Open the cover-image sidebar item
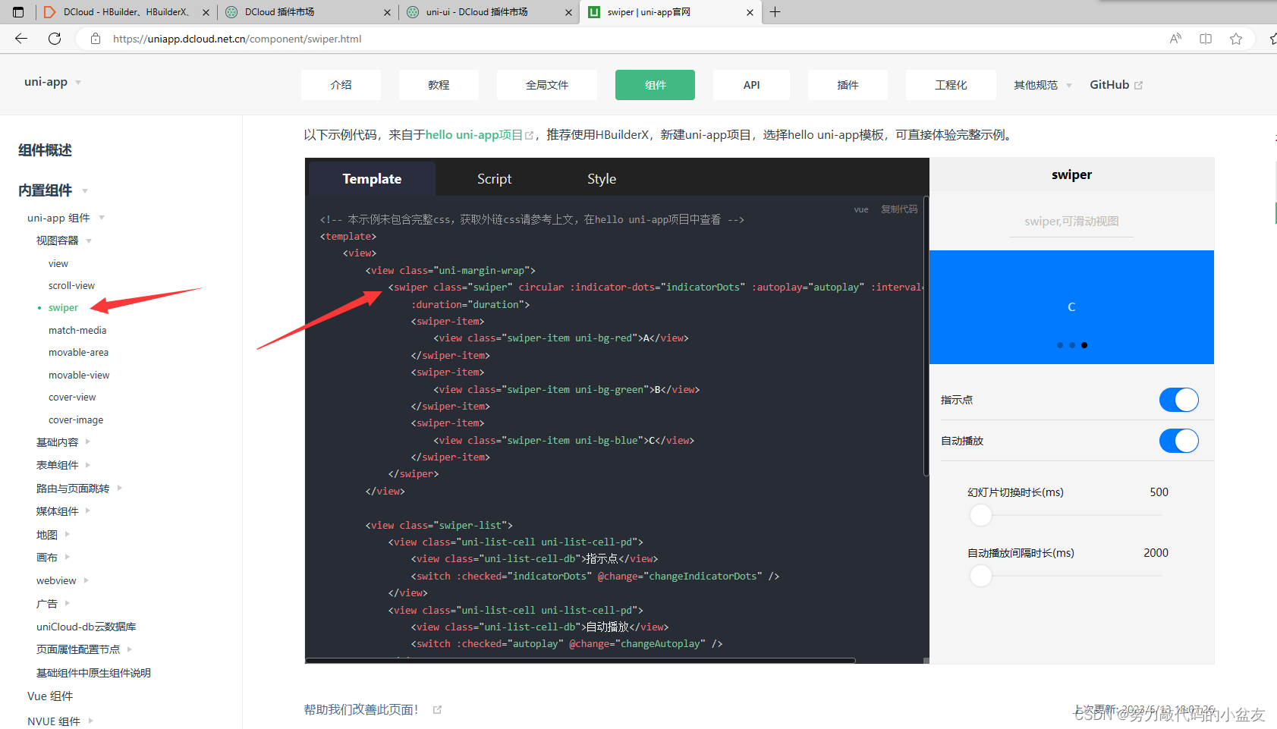The width and height of the screenshot is (1277, 729). 76,420
